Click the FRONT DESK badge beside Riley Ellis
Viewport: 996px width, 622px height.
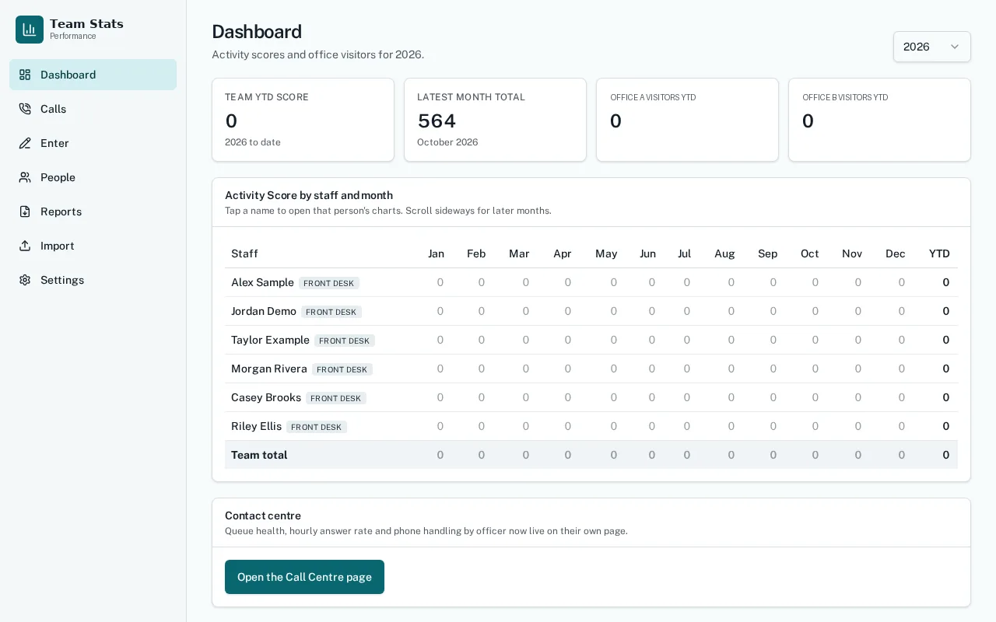tap(317, 427)
